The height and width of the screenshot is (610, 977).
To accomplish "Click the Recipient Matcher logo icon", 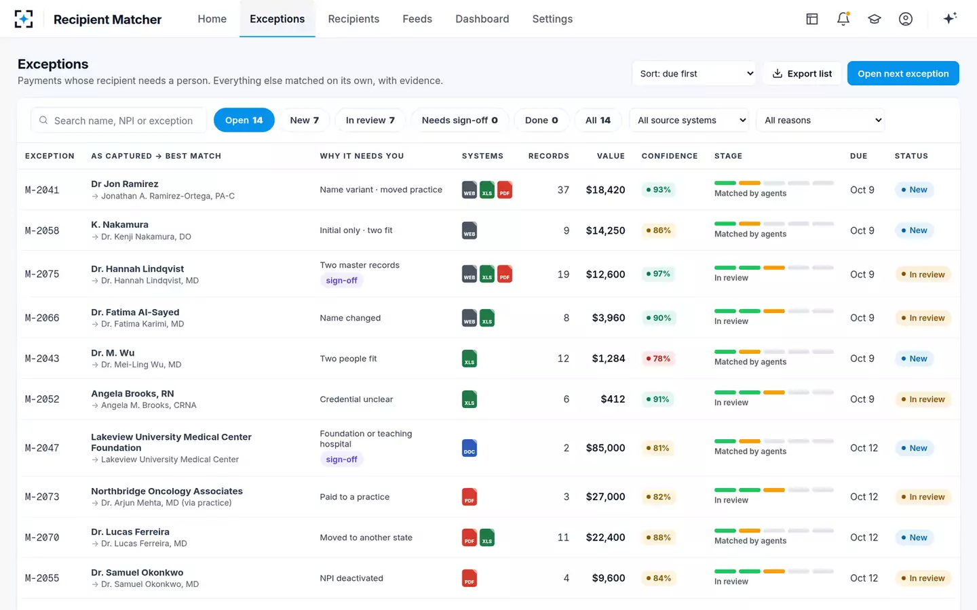I will [24, 19].
